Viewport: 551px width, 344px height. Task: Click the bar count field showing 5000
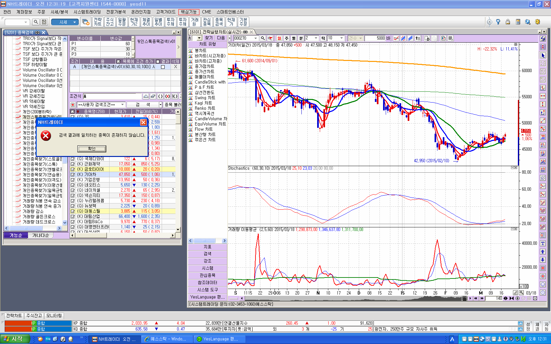pyautogui.click(x=375, y=38)
